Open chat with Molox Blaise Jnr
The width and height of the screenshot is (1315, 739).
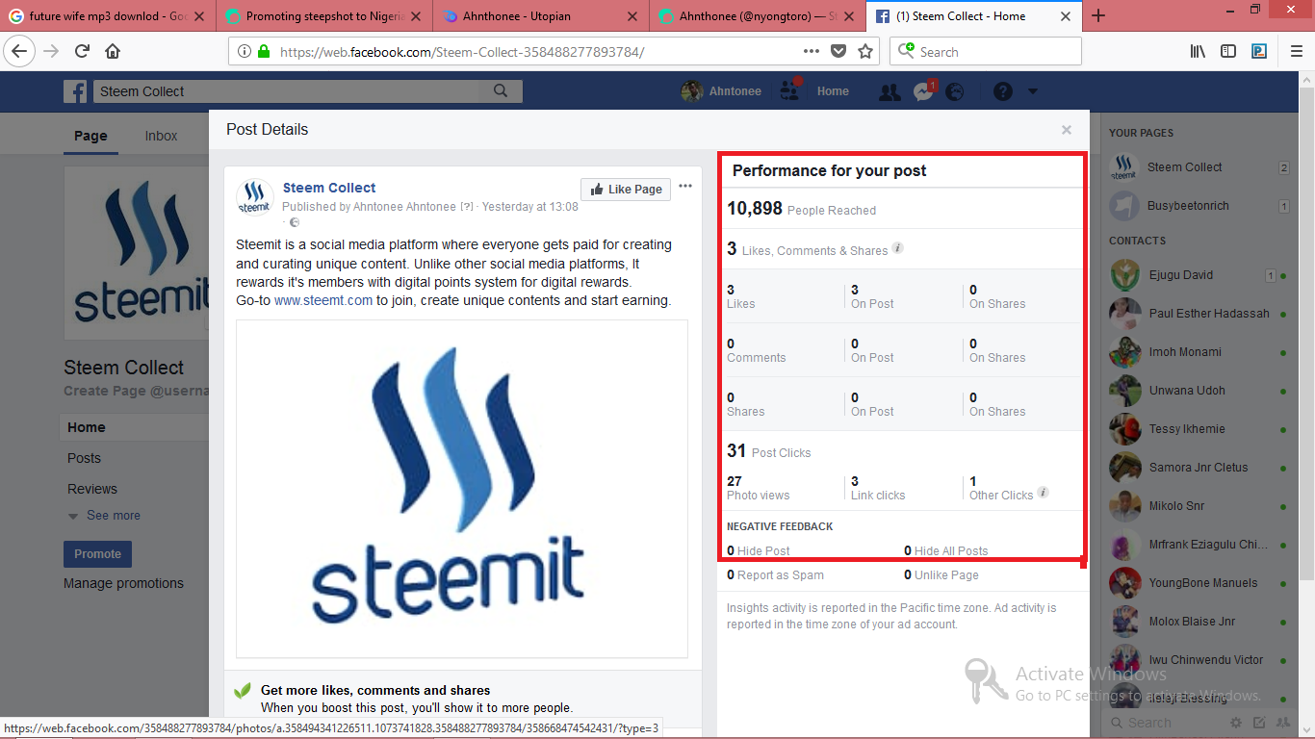click(x=1197, y=622)
